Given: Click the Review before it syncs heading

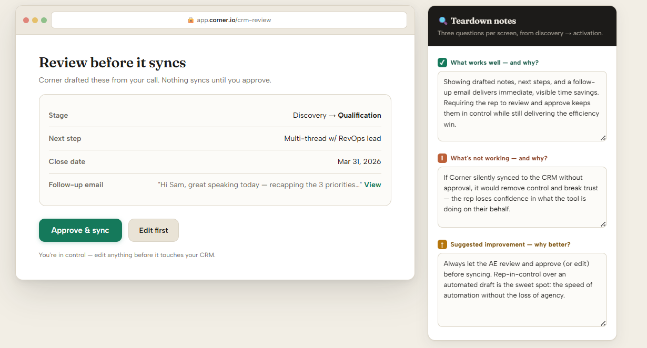Looking at the screenshot, I should 113,63.
